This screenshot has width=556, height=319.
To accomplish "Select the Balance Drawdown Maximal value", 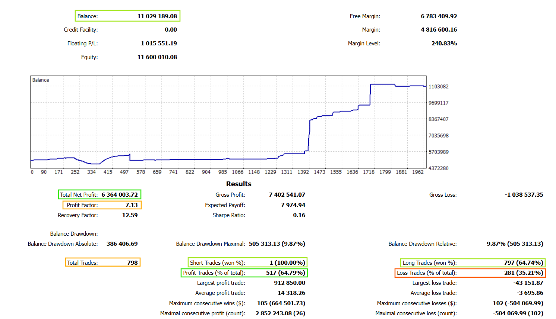I will tap(277, 244).
